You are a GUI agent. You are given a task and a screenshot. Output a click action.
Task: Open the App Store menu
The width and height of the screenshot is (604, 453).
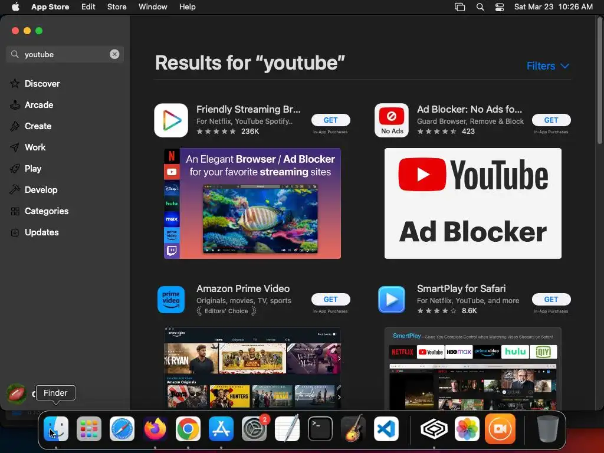[50, 7]
